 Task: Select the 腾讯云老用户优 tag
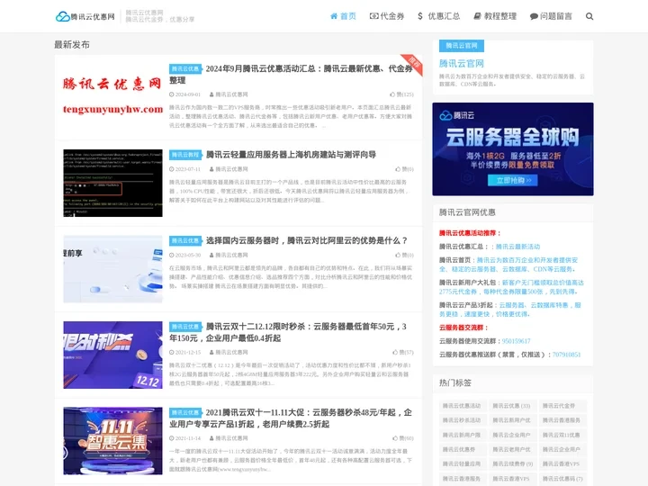[511, 449]
